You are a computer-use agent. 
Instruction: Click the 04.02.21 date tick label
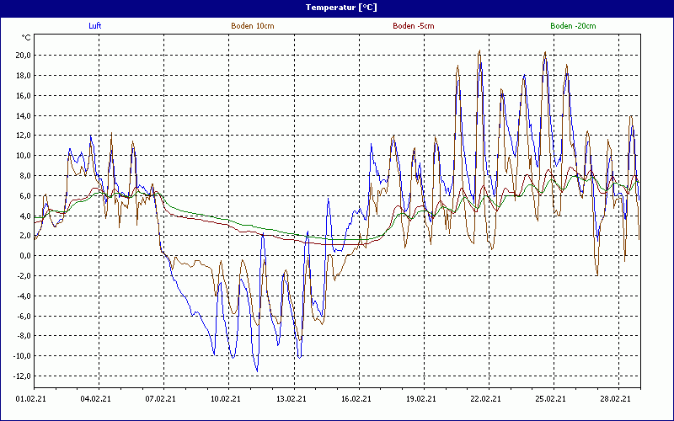point(97,400)
